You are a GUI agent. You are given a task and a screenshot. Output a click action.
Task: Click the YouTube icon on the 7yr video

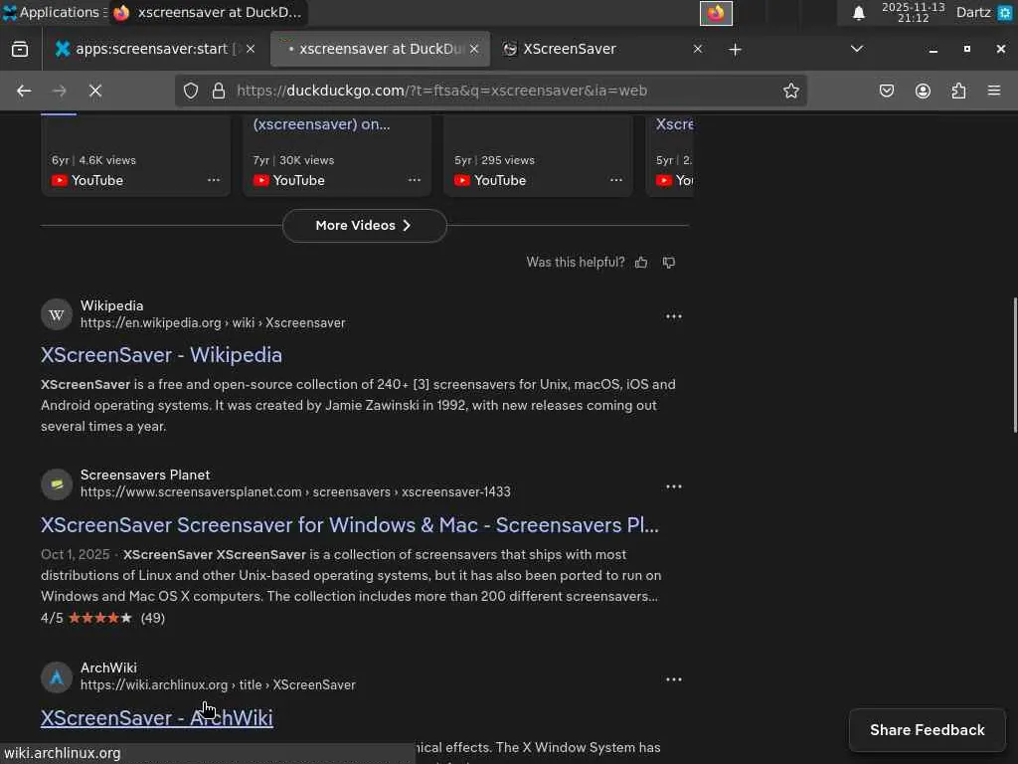261,180
